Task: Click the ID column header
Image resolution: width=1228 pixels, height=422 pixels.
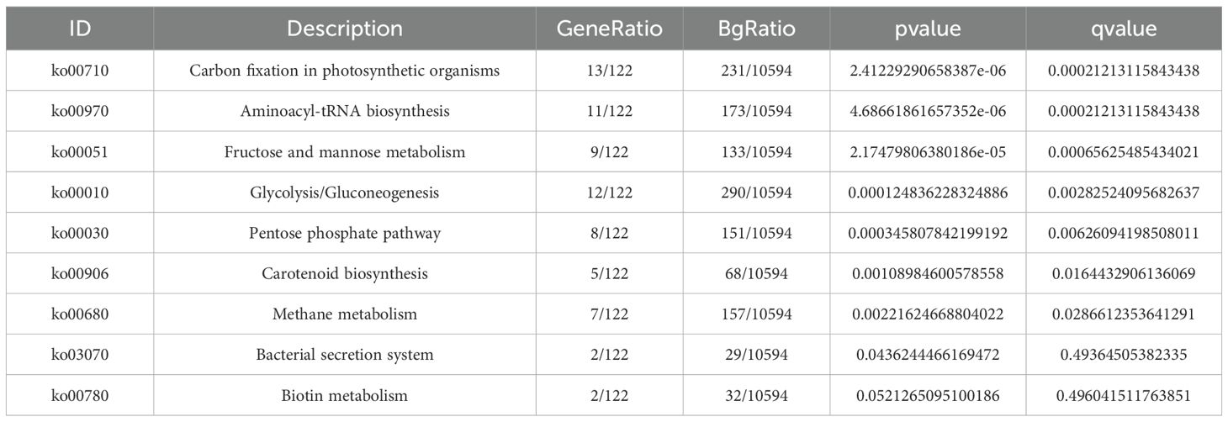Action: (x=80, y=29)
